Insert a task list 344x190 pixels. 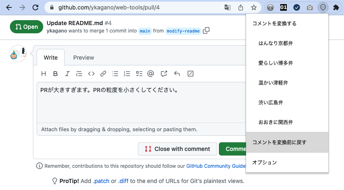pyautogui.click(x=139, y=74)
